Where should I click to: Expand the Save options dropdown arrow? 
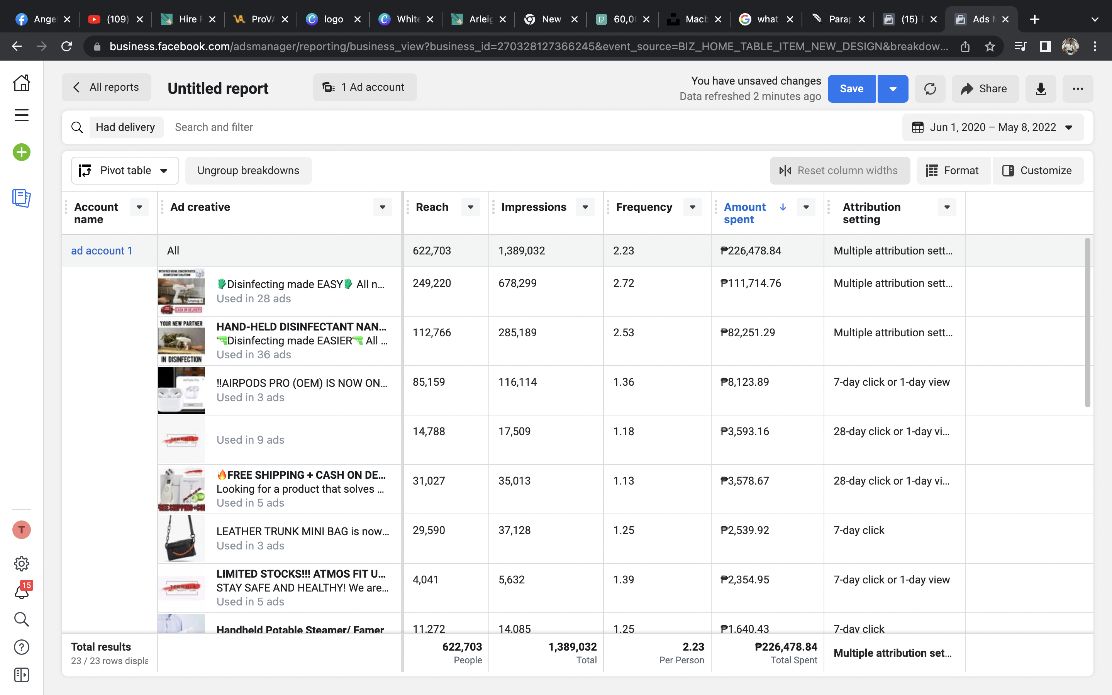pyautogui.click(x=892, y=89)
